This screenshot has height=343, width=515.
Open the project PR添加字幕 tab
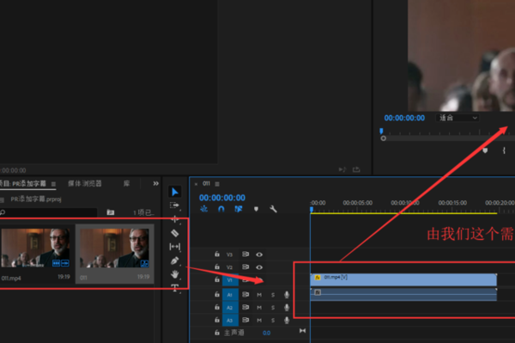pos(24,183)
